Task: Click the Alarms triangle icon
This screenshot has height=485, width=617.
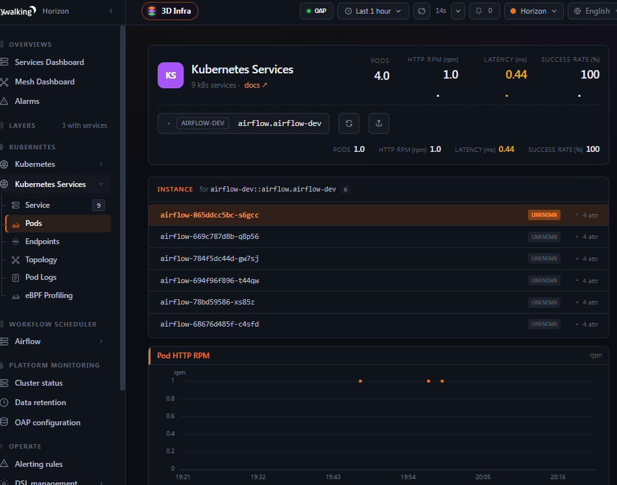Action: [5, 101]
